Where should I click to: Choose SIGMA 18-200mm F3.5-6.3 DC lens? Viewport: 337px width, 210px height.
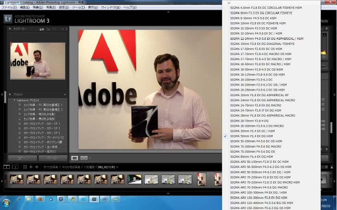(251, 80)
